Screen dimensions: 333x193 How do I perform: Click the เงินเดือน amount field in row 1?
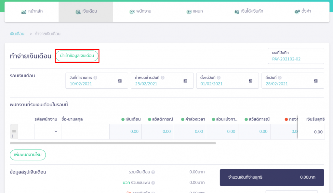126,132
